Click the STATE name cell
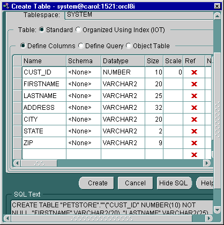Screen dimensions: 224x225 [44, 131]
